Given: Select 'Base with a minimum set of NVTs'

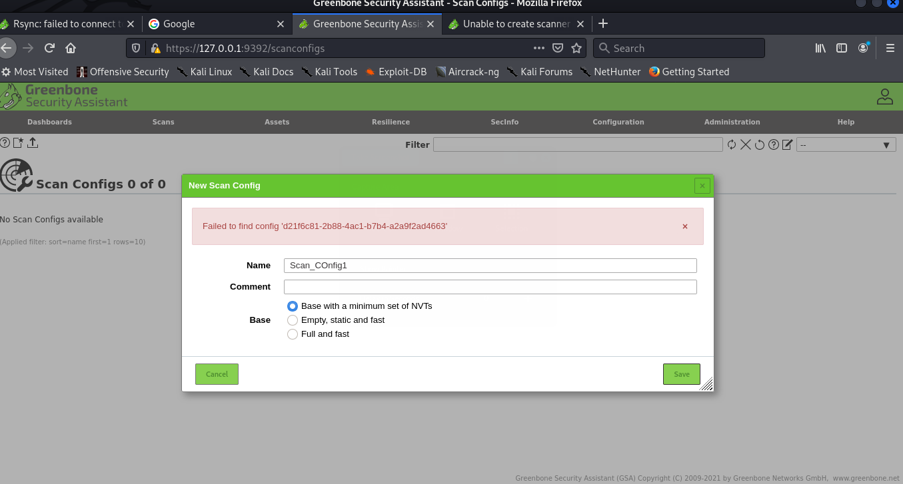Looking at the screenshot, I should click(293, 306).
